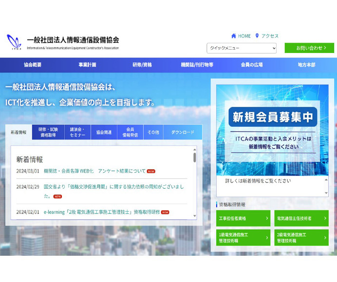This screenshot has width=337, height=282.
Task: Open 機関誌・会員名簿WEB化 アンケート結果 news link
Action: 94,171
